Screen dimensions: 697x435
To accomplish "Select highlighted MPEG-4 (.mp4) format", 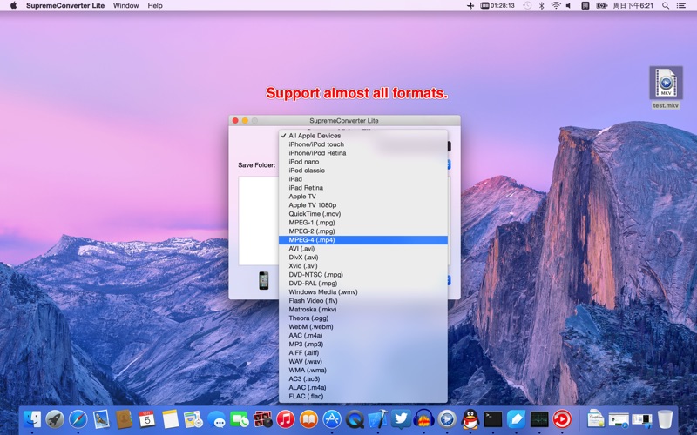I will 362,240.
